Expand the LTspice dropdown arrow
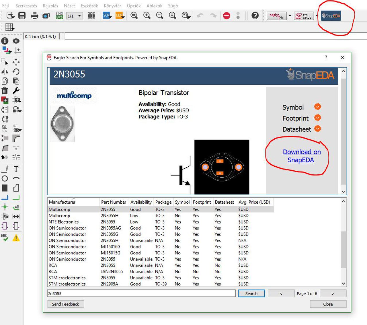The height and width of the screenshot is (325, 367). click(x=317, y=16)
